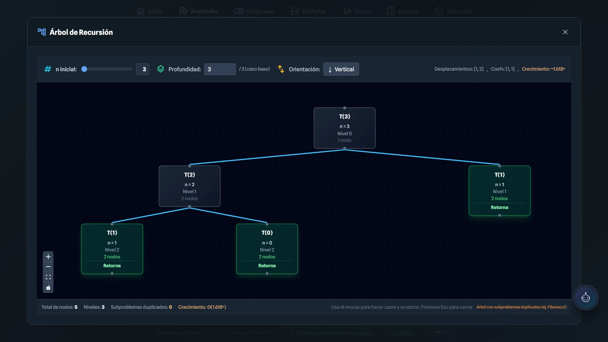Click the layers icon beside Profundidad

click(x=161, y=69)
